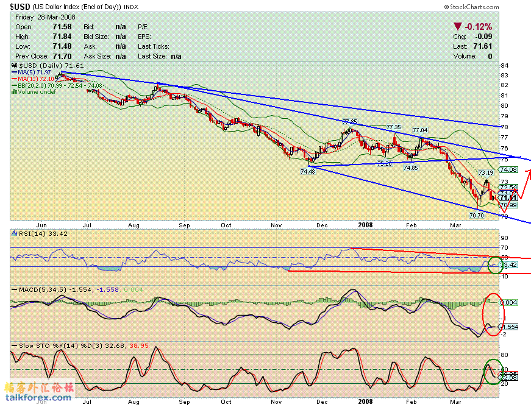Click the Oct label under price chart

tap(226, 225)
